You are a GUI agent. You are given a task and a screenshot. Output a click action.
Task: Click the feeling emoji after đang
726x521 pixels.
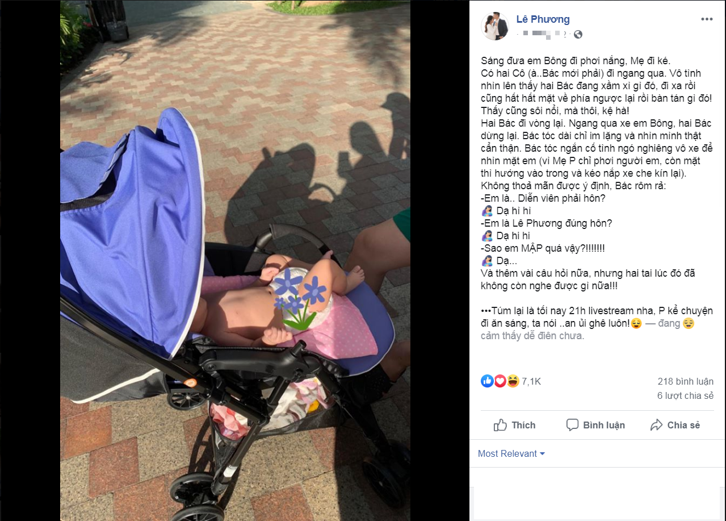pos(689,324)
